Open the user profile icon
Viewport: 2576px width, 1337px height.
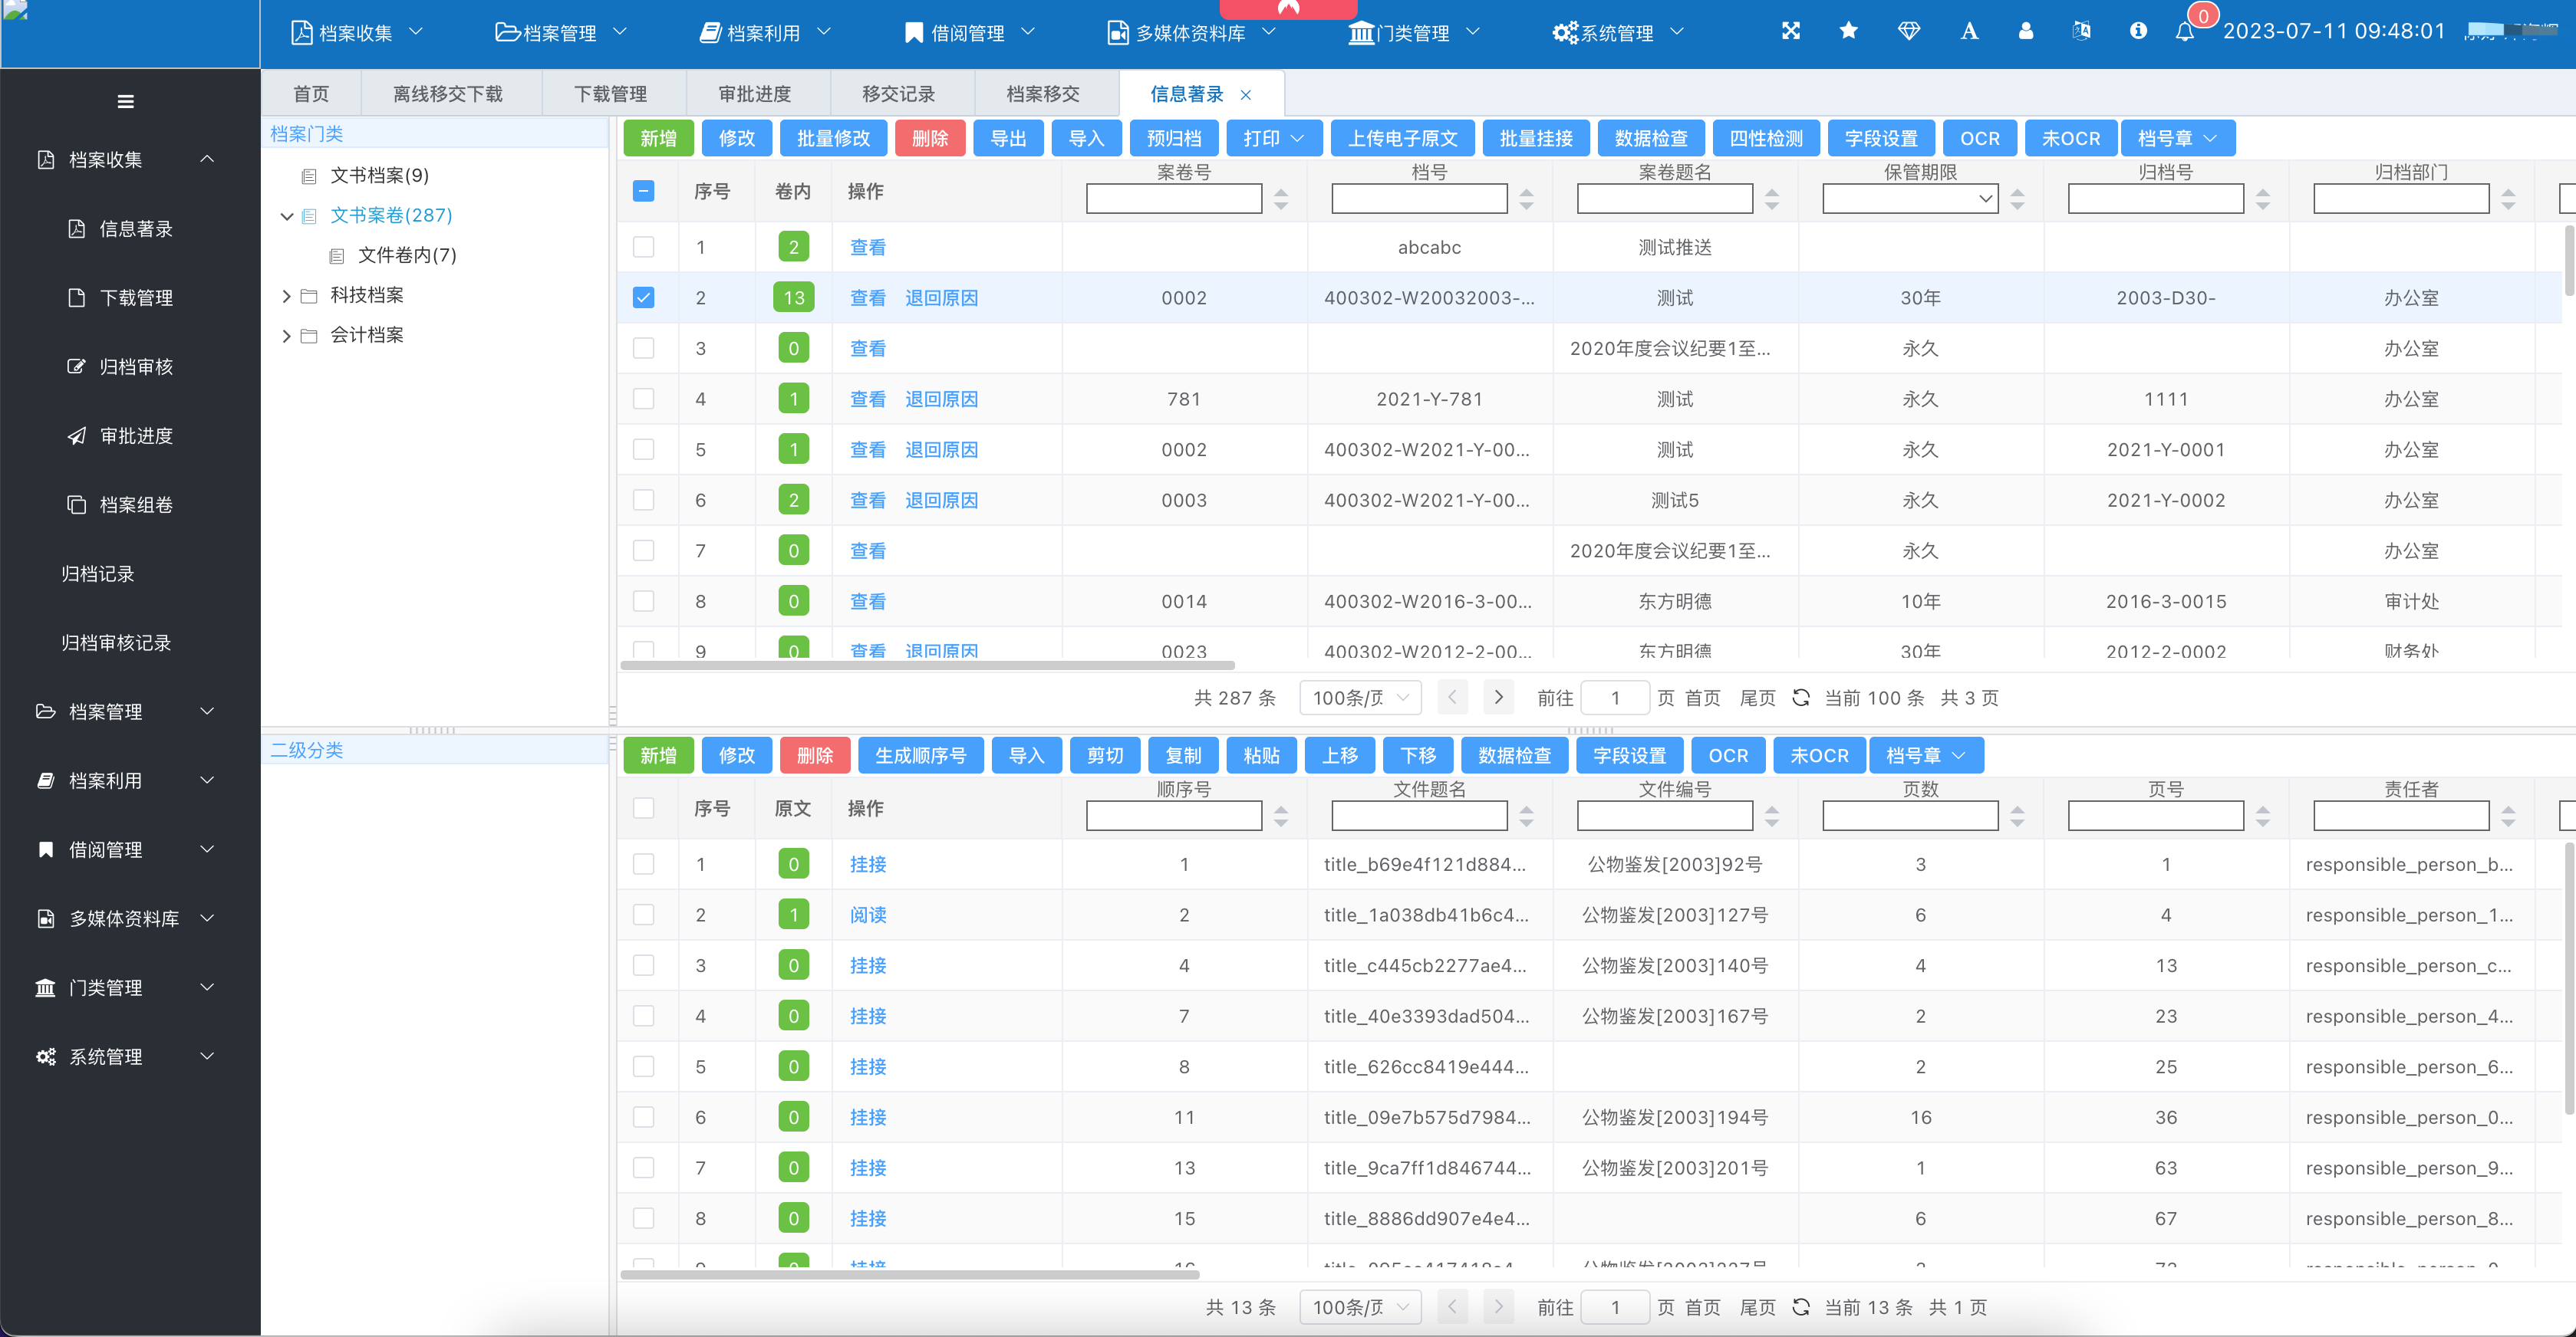click(2026, 31)
